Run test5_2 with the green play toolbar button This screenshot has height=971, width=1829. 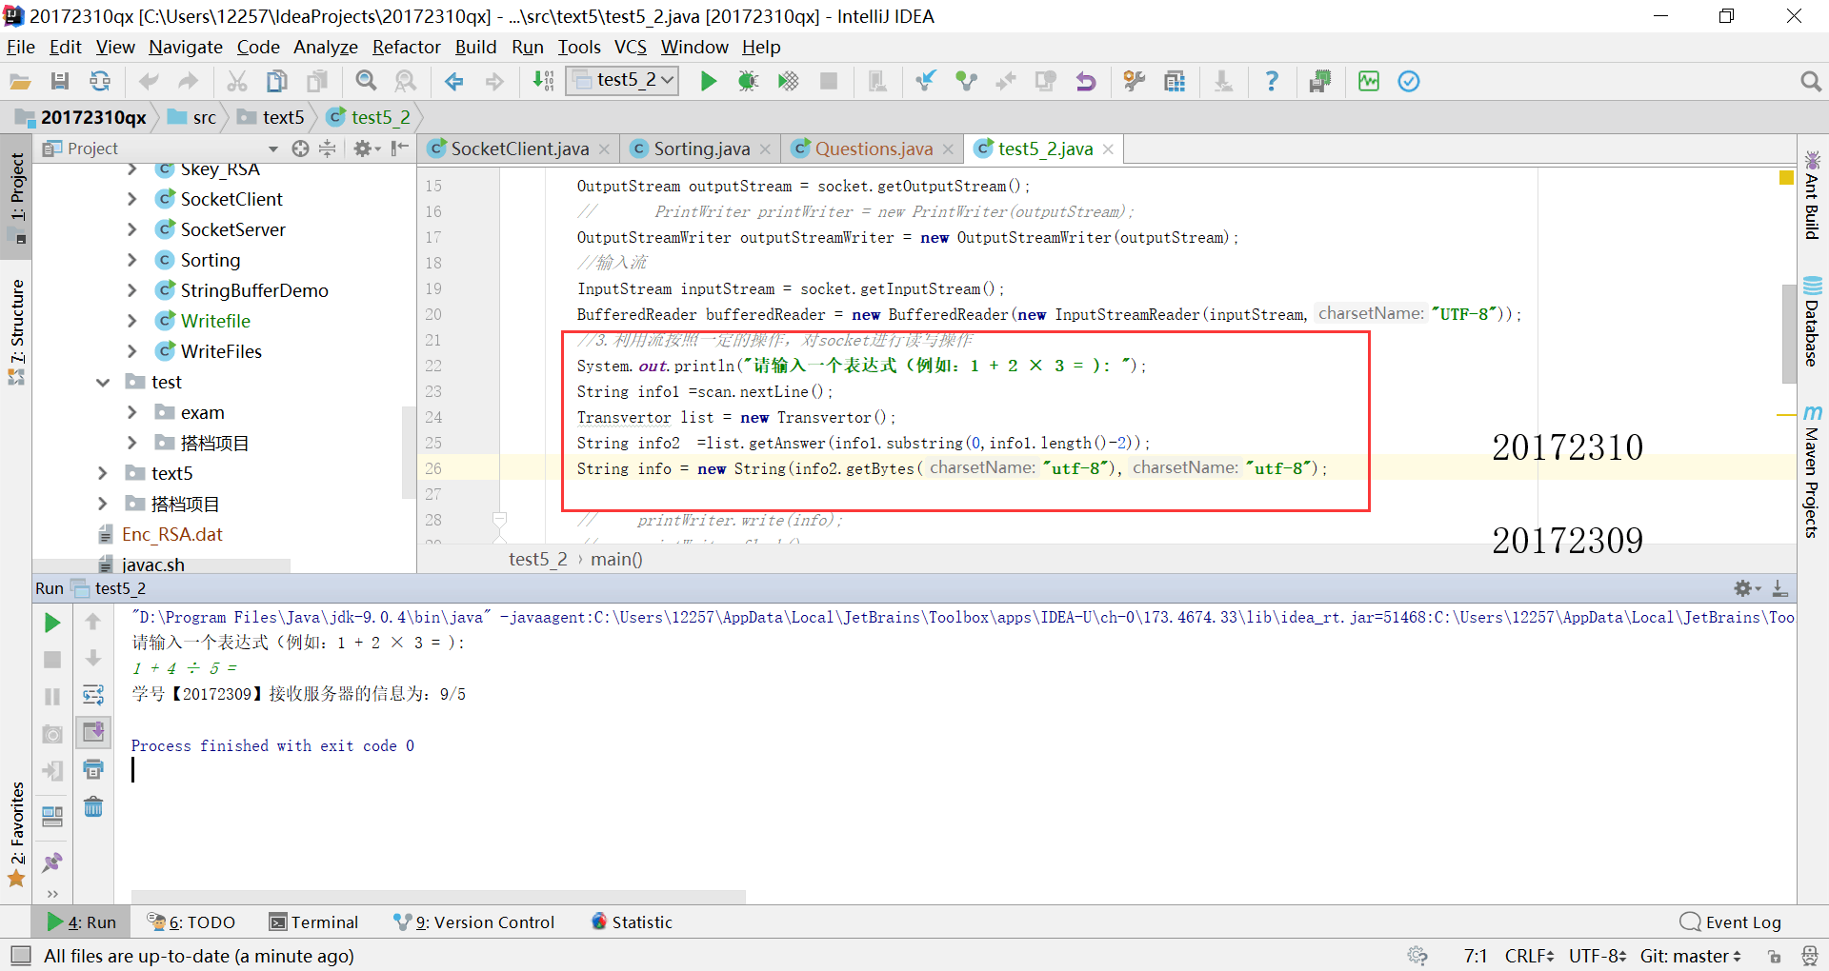(708, 82)
